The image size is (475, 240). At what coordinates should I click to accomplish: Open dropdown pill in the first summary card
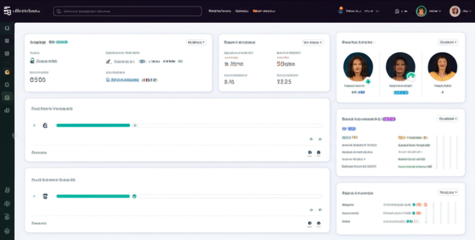click(196, 43)
